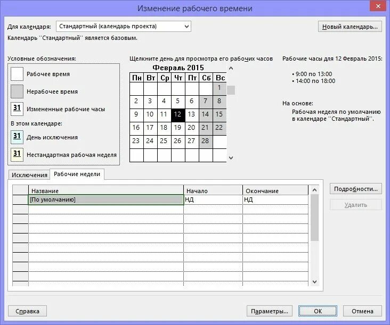
Task: Click the Нестандартная рабочая неделя legend icon
Action: 17,154
